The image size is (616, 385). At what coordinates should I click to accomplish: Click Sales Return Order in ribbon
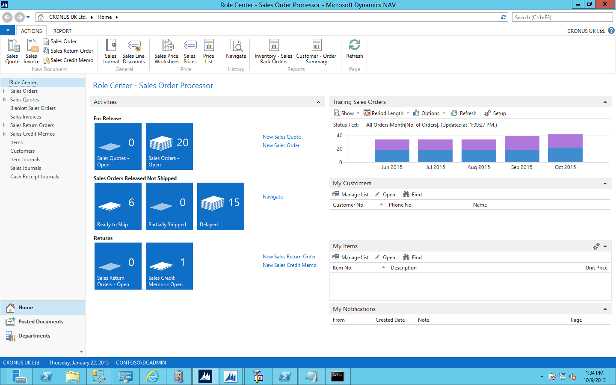pyautogui.click(x=68, y=51)
